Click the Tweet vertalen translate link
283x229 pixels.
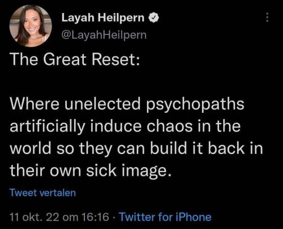point(43,193)
